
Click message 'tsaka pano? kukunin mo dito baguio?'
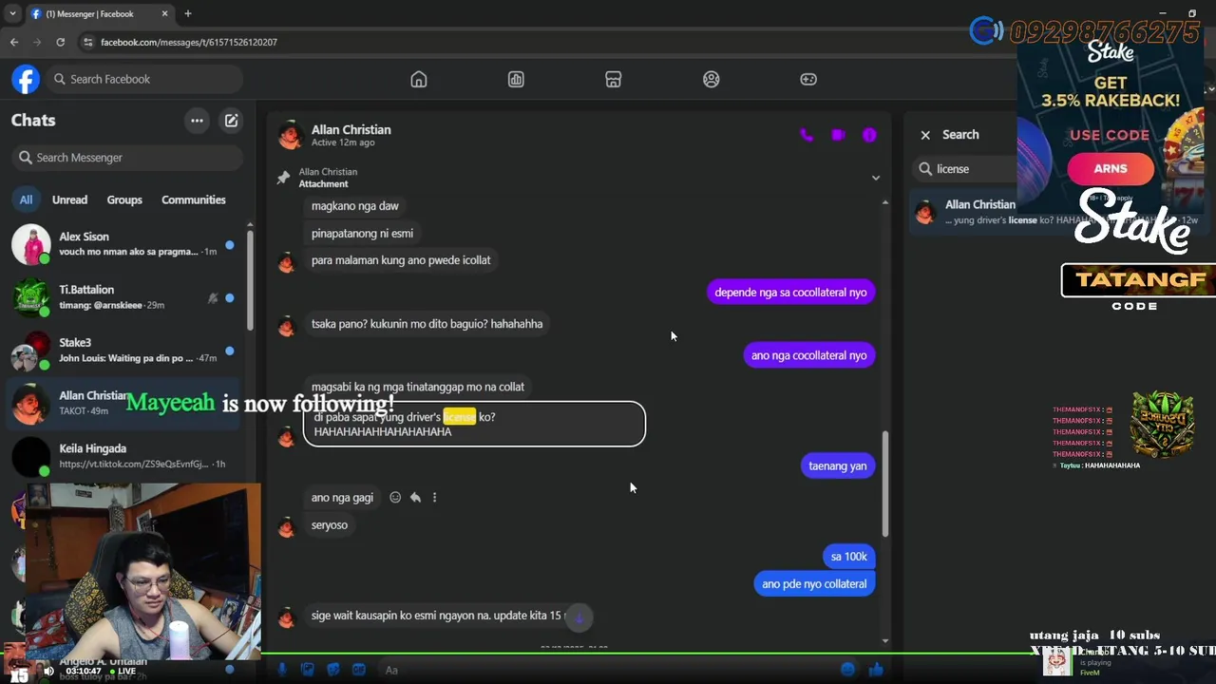click(427, 324)
